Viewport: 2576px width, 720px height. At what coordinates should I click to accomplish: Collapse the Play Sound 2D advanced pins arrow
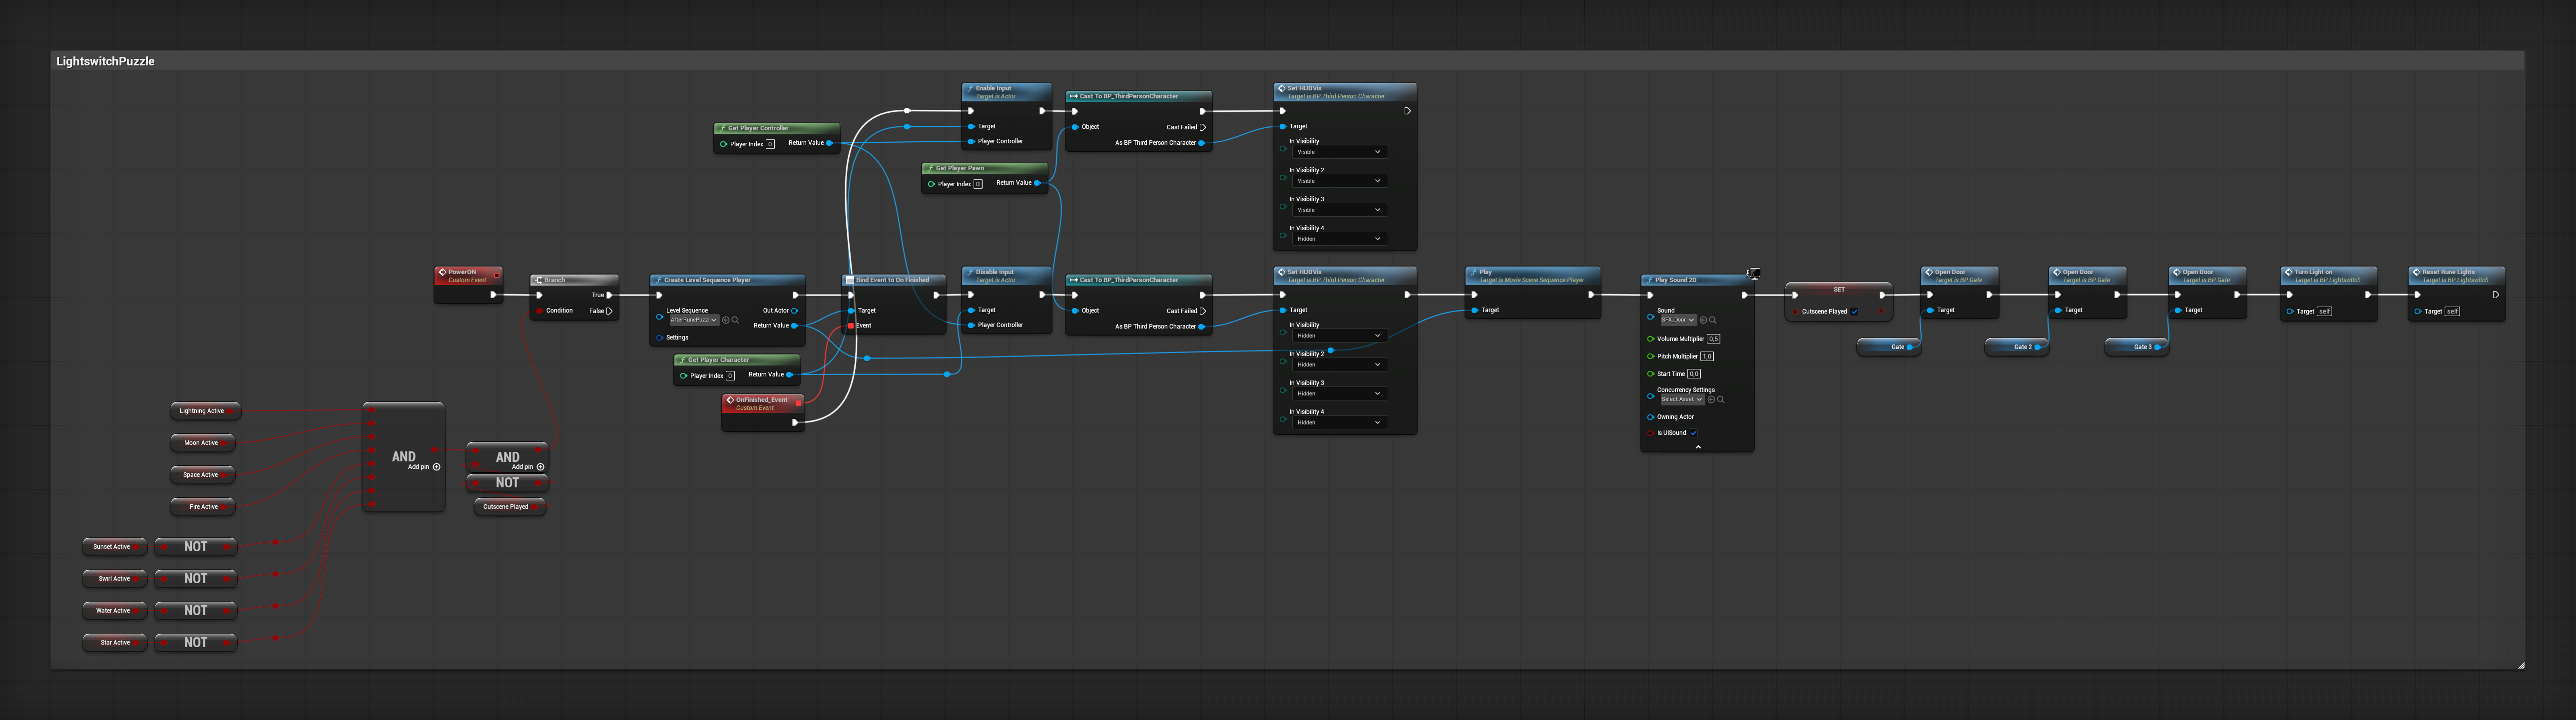point(1697,447)
